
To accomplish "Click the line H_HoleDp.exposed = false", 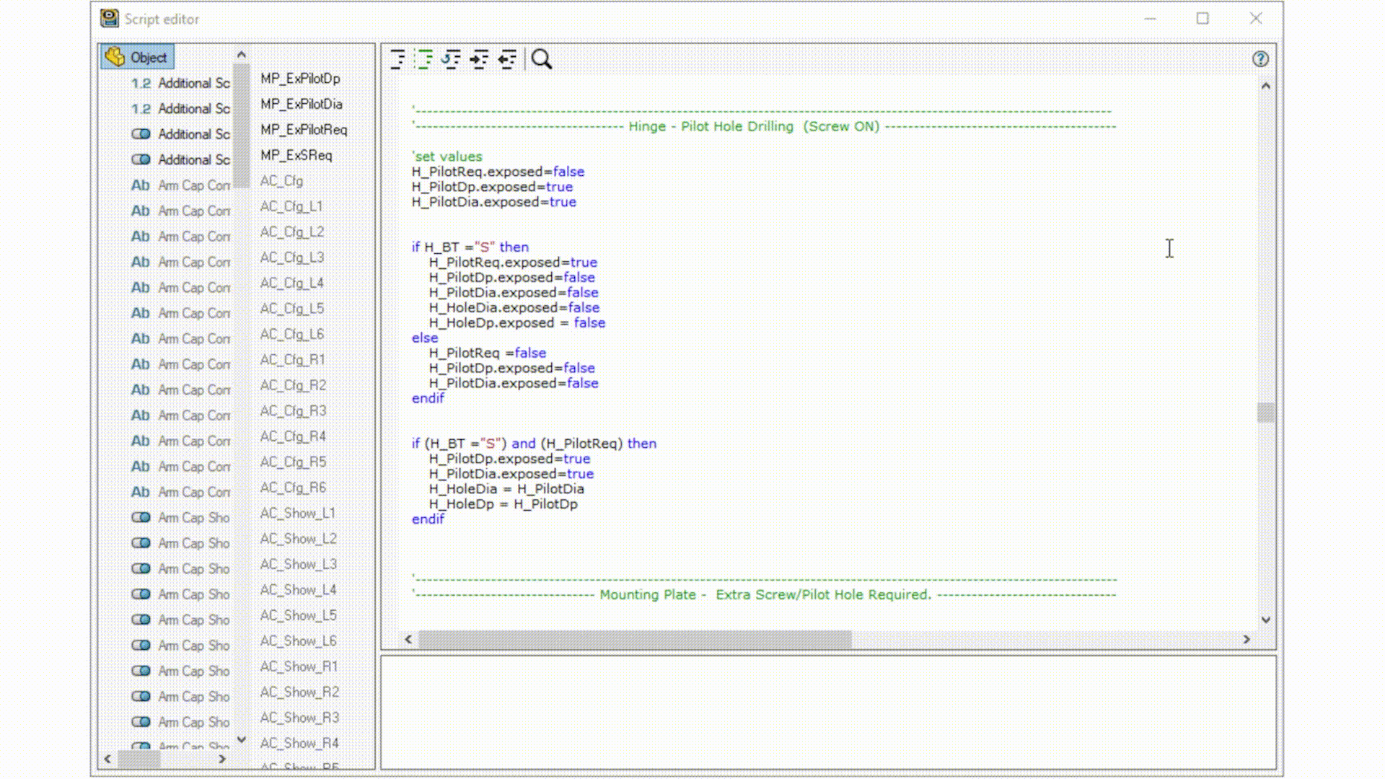I will pyautogui.click(x=517, y=322).
